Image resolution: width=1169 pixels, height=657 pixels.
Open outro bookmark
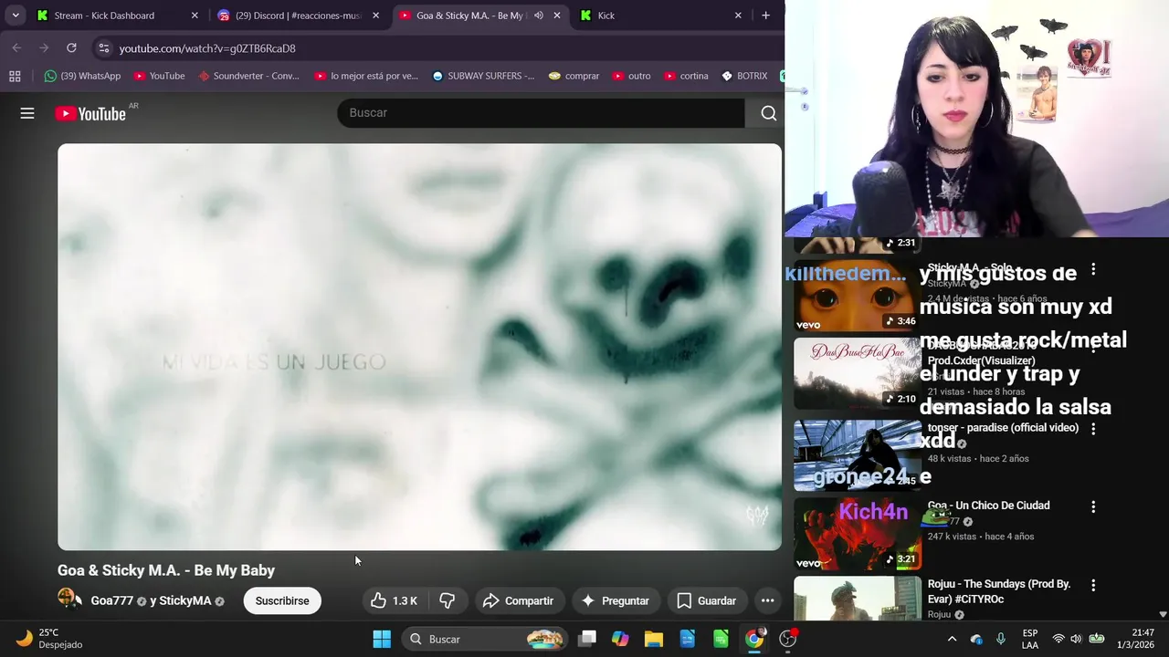click(x=632, y=76)
